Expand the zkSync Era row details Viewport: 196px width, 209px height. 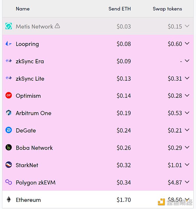coord(187,61)
